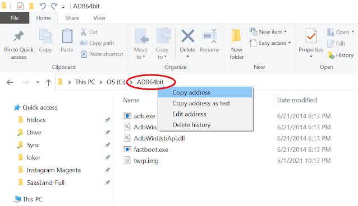Click ADB64bit breadcrumb in address bar
The height and width of the screenshot is (206, 358).
[x=150, y=82]
